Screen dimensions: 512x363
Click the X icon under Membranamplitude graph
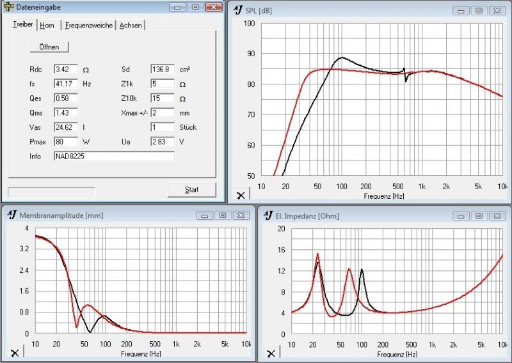(x=15, y=353)
